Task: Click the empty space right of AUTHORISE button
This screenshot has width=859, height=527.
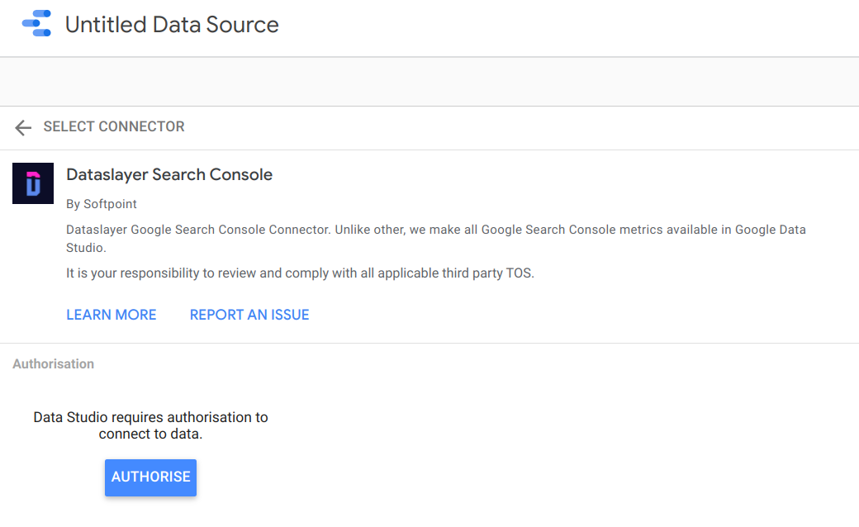Action: [496, 477]
